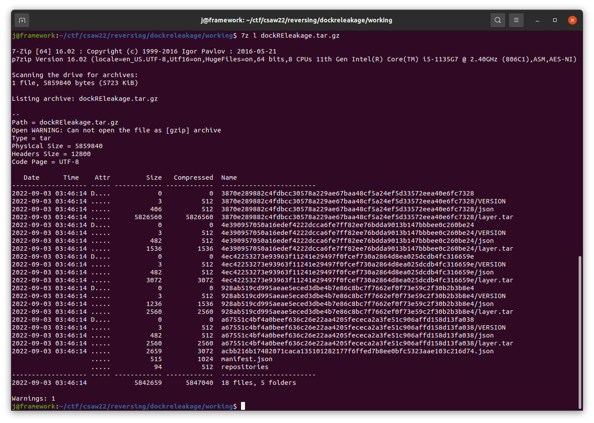Click the search magnifier icon
Image resolution: width=594 pixels, height=423 pixels.
click(x=497, y=20)
